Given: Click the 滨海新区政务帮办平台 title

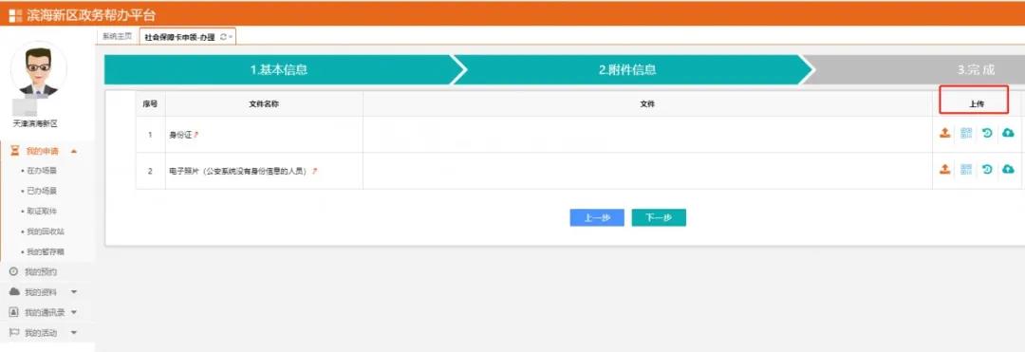Looking at the screenshot, I should coord(91,16).
